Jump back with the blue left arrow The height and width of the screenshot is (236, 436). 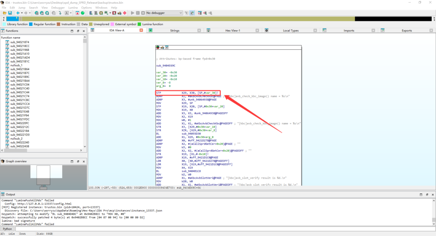[x=18, y=13]
